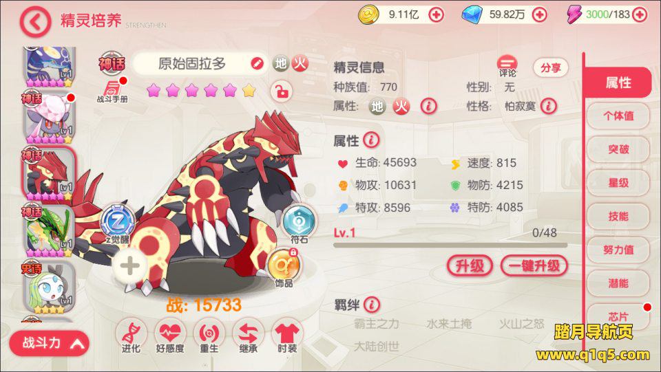Switch to the 技能 tab
Viewport: 661px width, 372px height.
pos(618,217)
